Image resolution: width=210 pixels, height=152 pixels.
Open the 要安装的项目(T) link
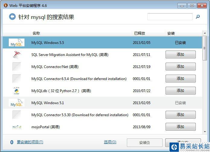(x=30, y=142)
